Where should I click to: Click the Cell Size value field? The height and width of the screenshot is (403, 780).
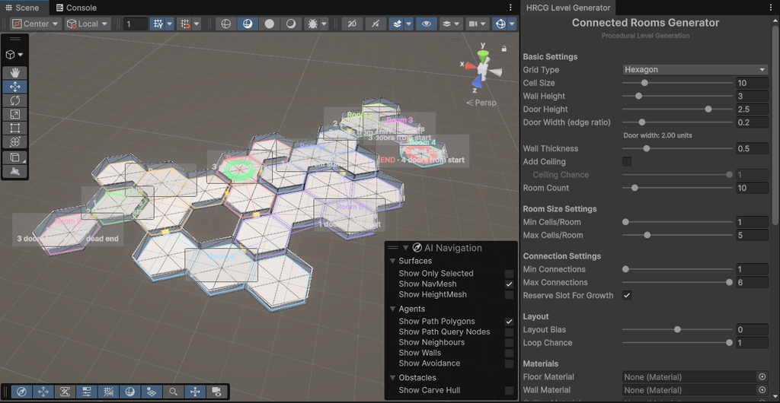752,83
